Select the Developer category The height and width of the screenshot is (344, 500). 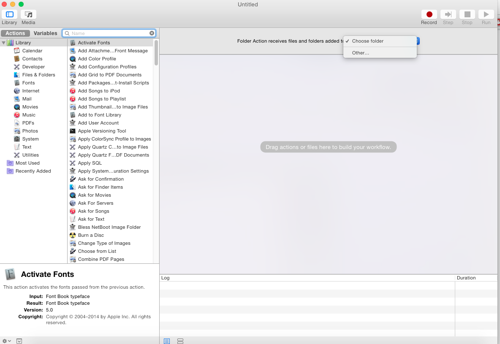[x=33, y=67]
